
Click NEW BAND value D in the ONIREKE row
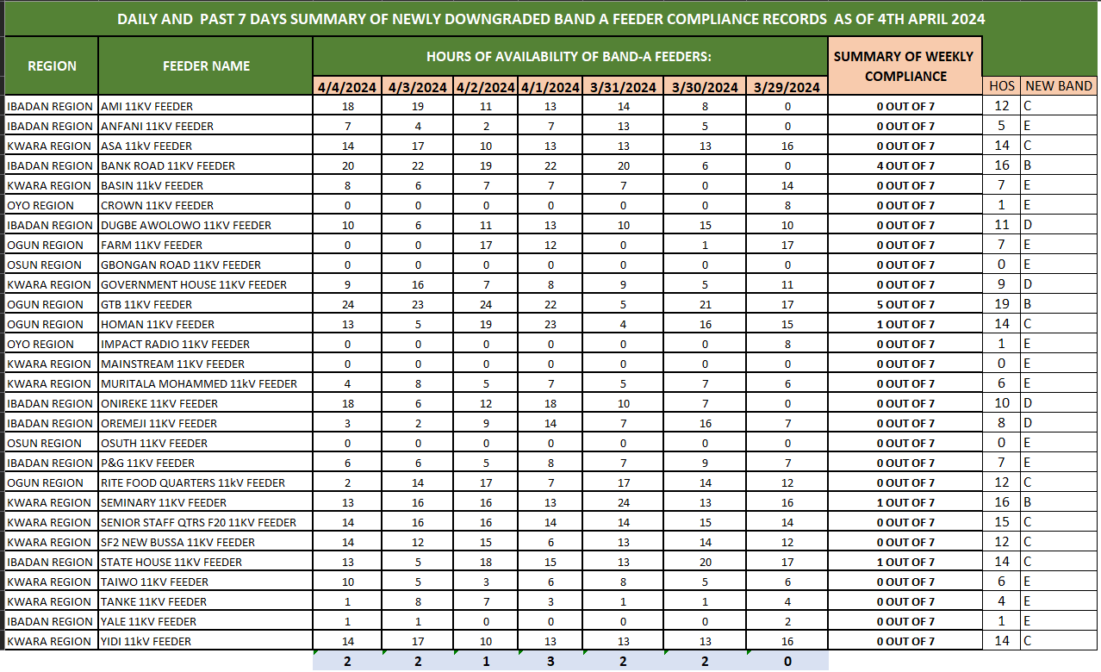[1059, 403]
